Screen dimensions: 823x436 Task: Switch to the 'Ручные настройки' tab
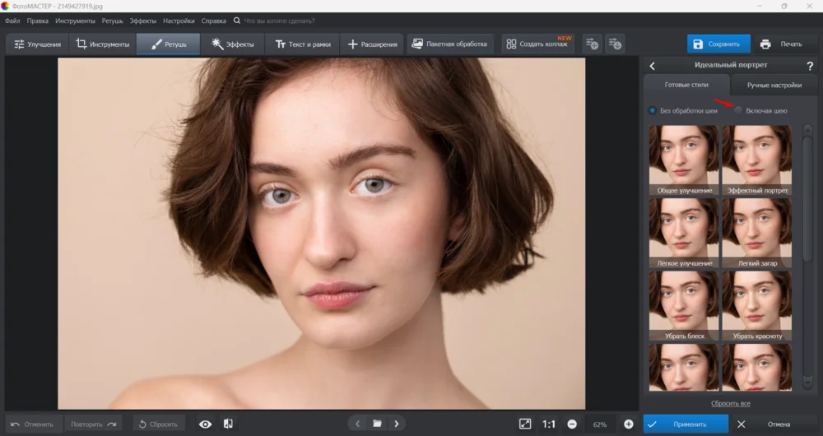coord(774,85)
